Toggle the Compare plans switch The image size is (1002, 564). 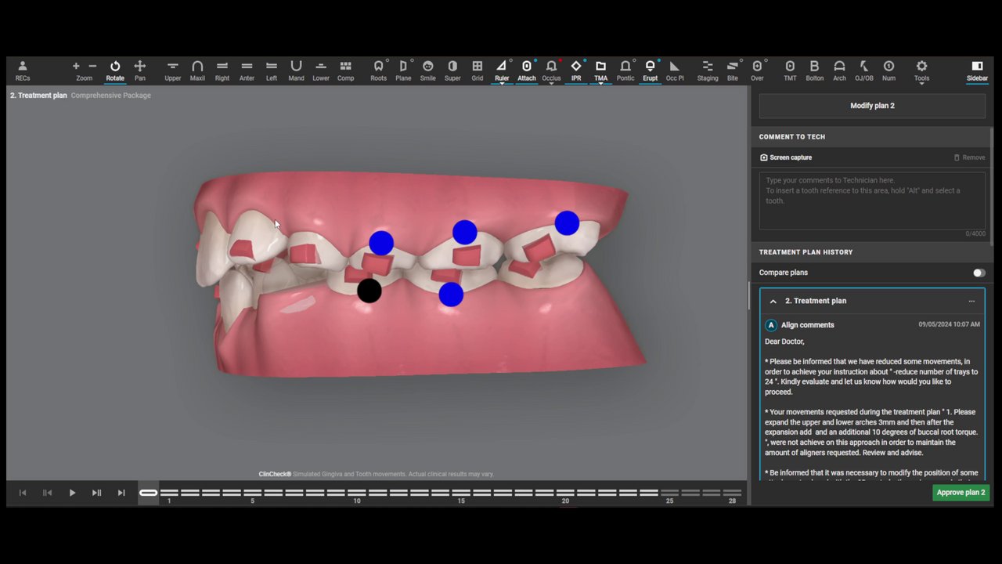[979, 273]
